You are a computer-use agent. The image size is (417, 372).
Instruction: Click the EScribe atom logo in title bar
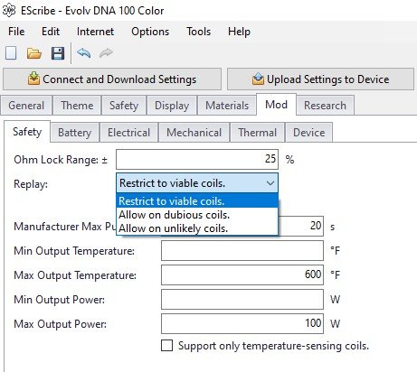(9, 11)
